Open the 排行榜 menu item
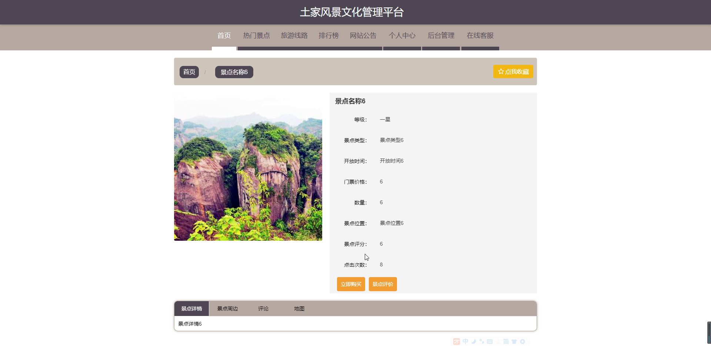This screenshot has height=346, width=711. [328, 36]
